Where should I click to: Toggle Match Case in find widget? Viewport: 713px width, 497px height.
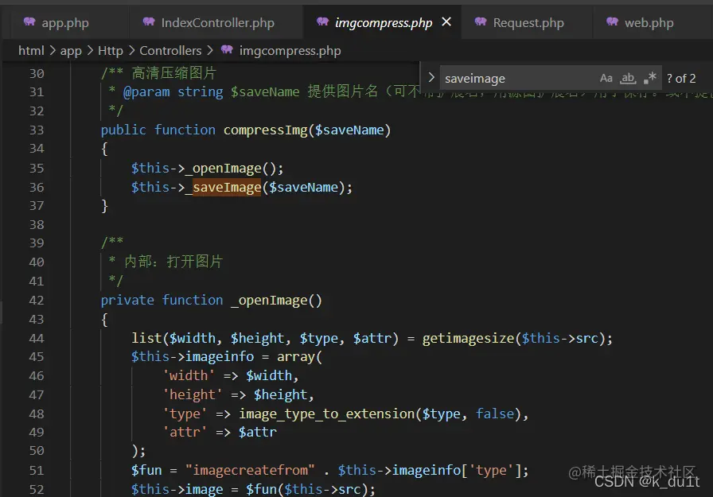pos(606,78)
